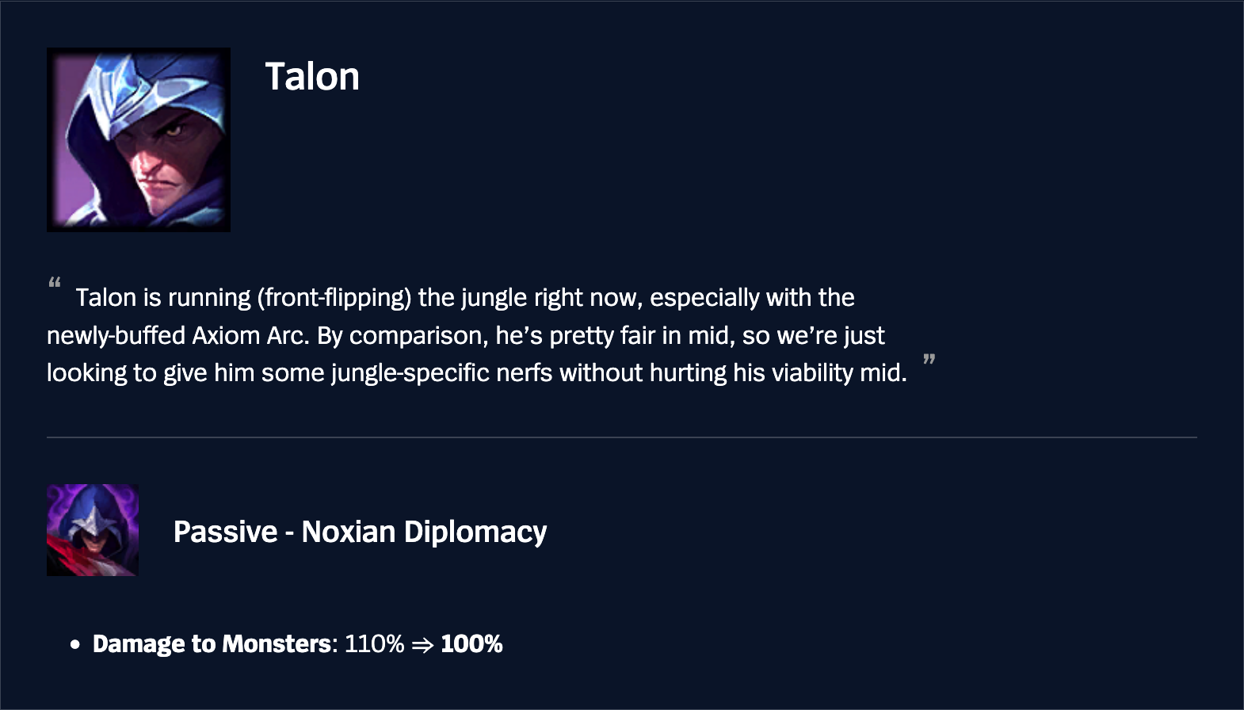This screenshot has width=1244, height=710.
Task: Click the words Axiom Arc in the quote
Action: tap(250, 336)
